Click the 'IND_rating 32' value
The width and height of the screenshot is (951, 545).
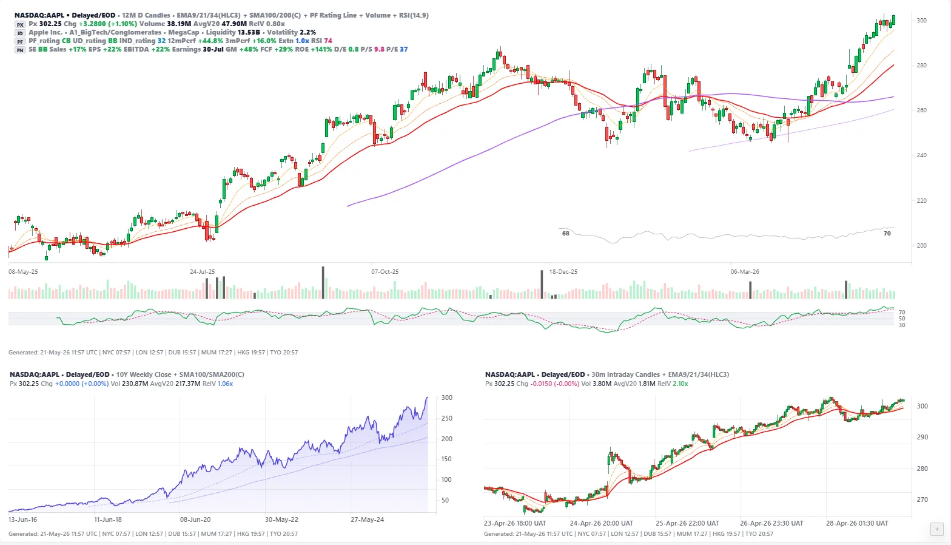point(143,41)
